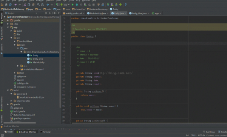
Task: Toggle the Favorites tool window button
Action: click(2, 122)
